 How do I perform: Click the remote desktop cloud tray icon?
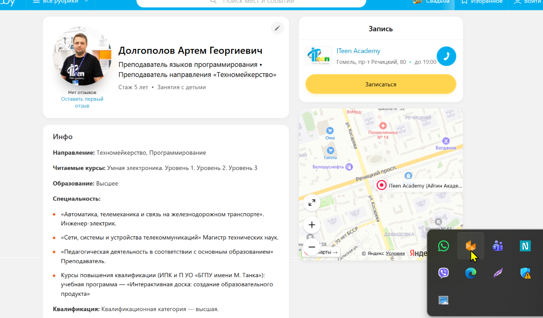click(x=443, y=300)
